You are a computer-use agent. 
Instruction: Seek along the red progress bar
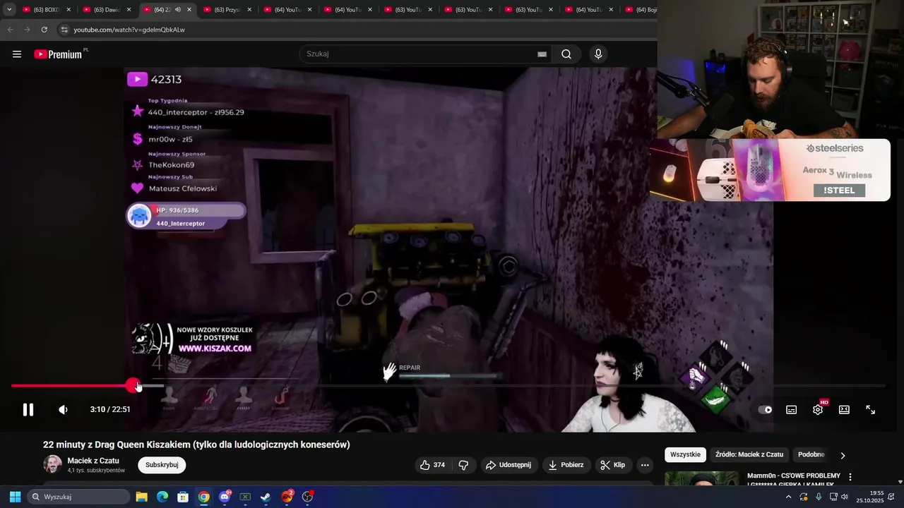[x=448, y=386]
